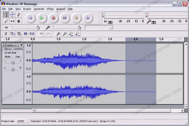Open the View menu

18,9
